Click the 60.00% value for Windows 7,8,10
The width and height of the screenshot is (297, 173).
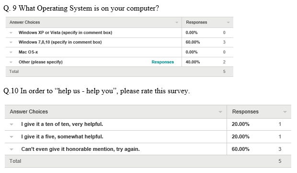pos(193,42)
